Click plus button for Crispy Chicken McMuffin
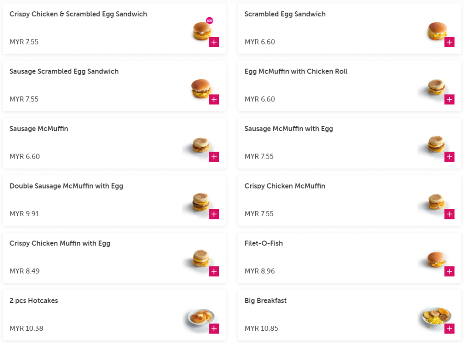This screenshot has width=465, height=343. click(449, 214)
